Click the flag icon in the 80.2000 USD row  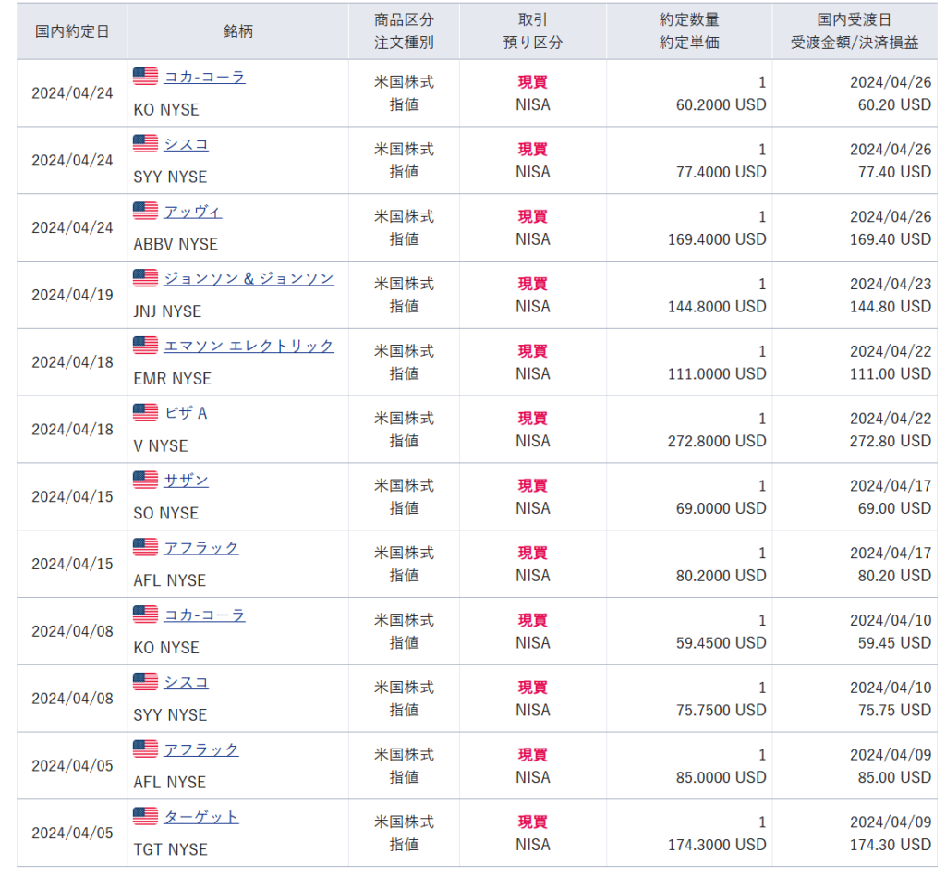pyautogui.click(x=145, y=547)
